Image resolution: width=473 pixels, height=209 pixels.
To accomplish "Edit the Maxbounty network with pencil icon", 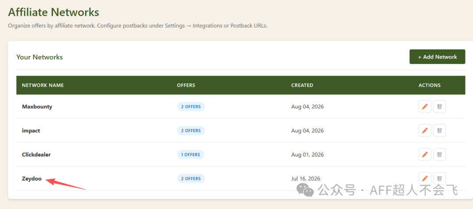I will click(425, 107).
